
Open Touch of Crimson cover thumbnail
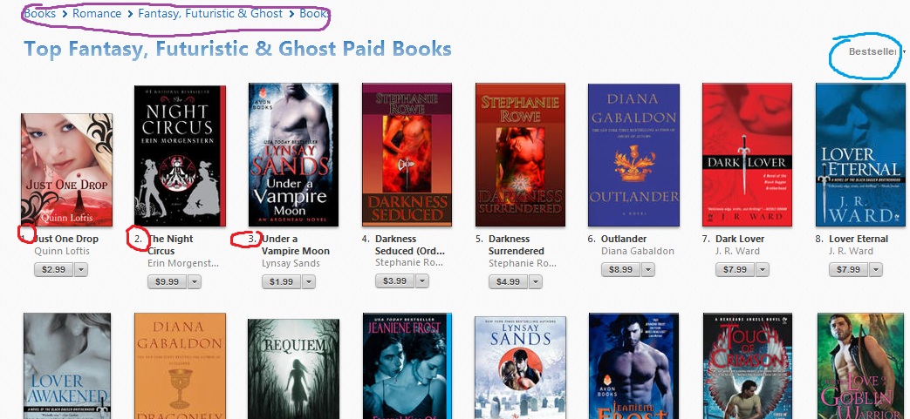pyautogui.click(x=748, y=366)
